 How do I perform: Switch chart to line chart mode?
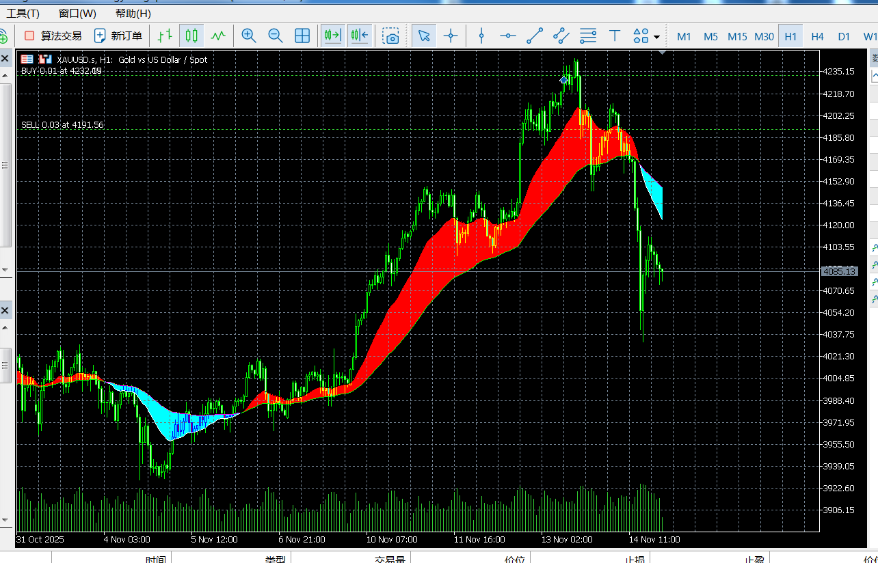[218, 36]
